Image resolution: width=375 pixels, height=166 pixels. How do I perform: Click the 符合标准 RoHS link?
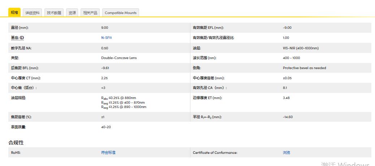(x=108, y=152)
